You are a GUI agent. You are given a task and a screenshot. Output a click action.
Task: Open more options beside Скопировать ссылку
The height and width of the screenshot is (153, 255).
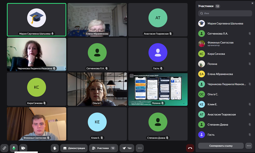[248, 146]
